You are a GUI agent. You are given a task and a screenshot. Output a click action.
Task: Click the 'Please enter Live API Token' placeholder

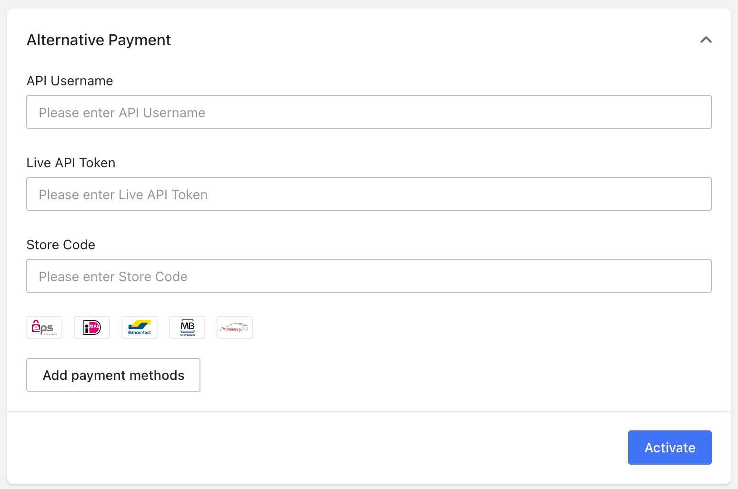pos(123,195)
